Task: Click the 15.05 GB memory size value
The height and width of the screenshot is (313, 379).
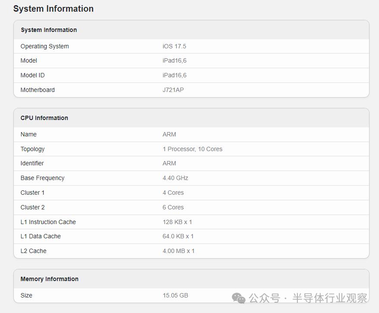Action: point(175,295)
